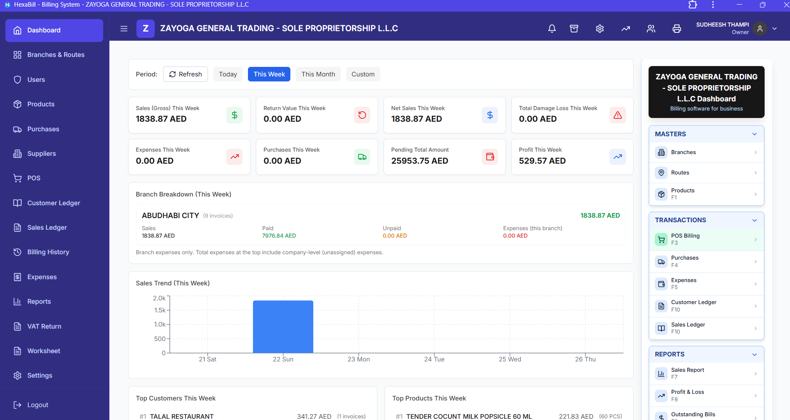Click the 1838.87 AED branch total
The width and height of the screenshot is (790, 420).
point(600,216)
